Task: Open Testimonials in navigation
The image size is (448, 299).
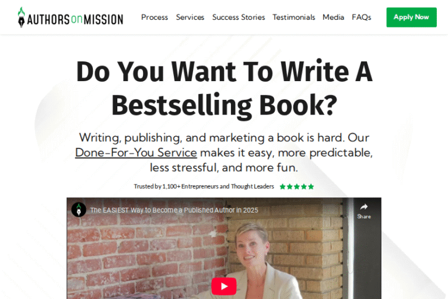Action: pyautogui.click(x=294, y=17)
